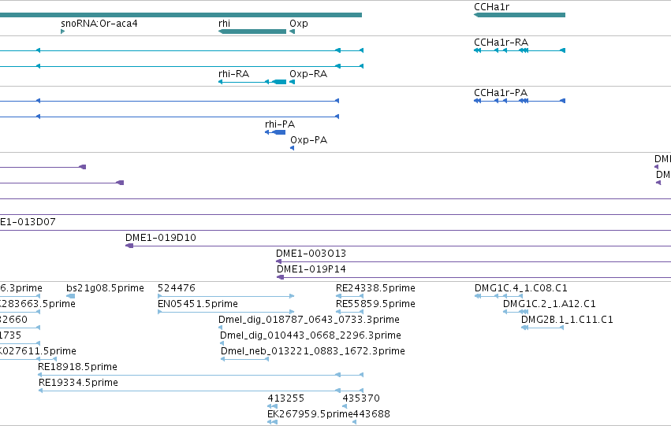Click the RE19334.5prime EST label

click(x=78, y=383)
